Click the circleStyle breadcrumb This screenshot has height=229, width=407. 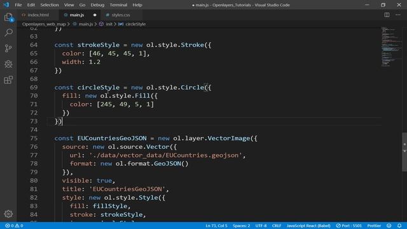coord(135,24)
